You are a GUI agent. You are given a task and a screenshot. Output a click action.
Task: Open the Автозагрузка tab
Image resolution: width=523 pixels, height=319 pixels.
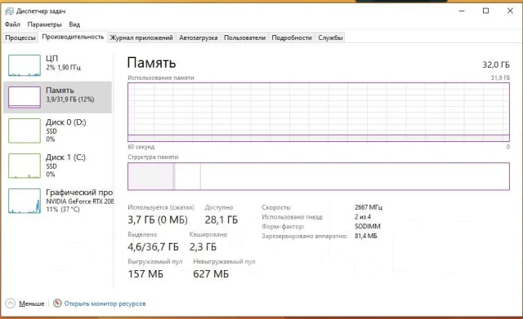pyautogui.click(x=199, y=38)
